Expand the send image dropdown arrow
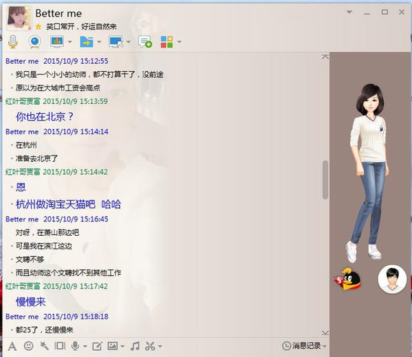The image size is (412, 357). click(x=123, y=347)
